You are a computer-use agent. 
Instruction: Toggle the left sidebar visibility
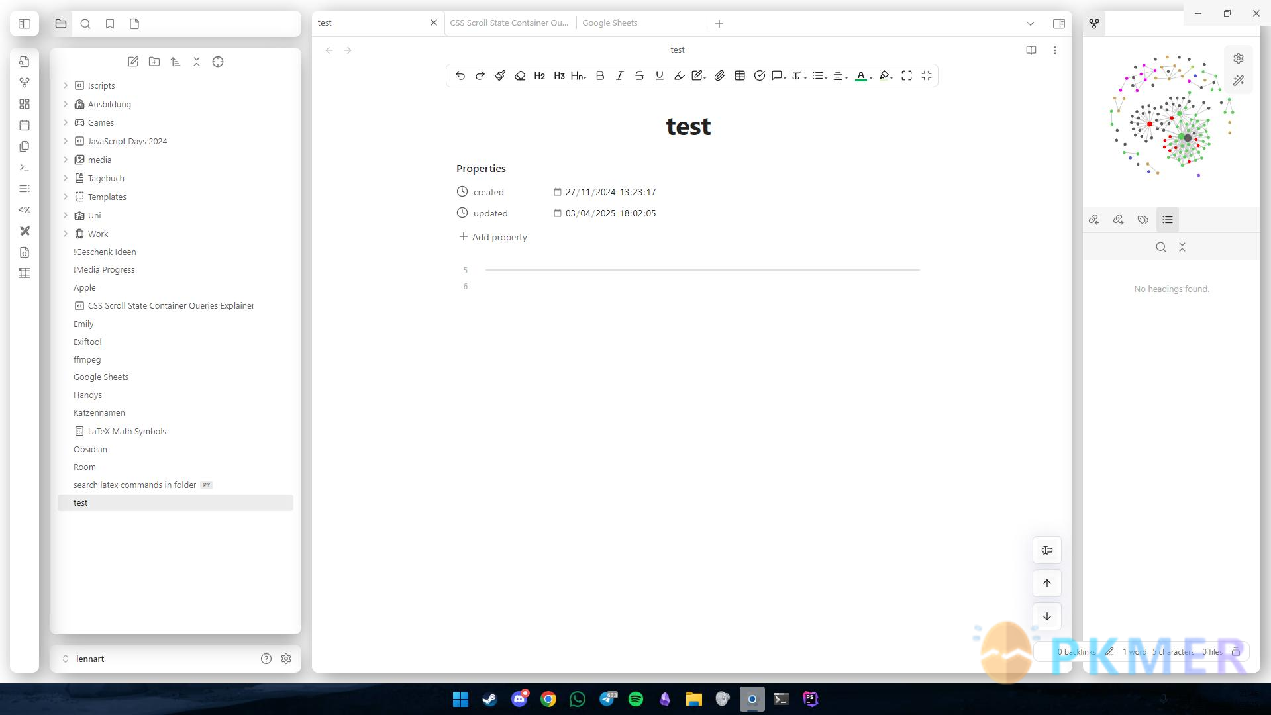(25, 24)
